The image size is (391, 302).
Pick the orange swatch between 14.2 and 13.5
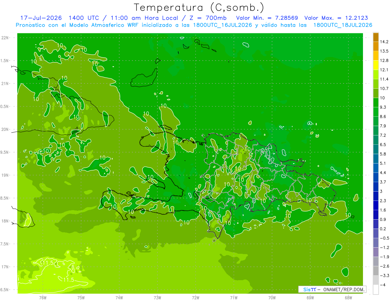pyautogui.click(x=376, y=46)
